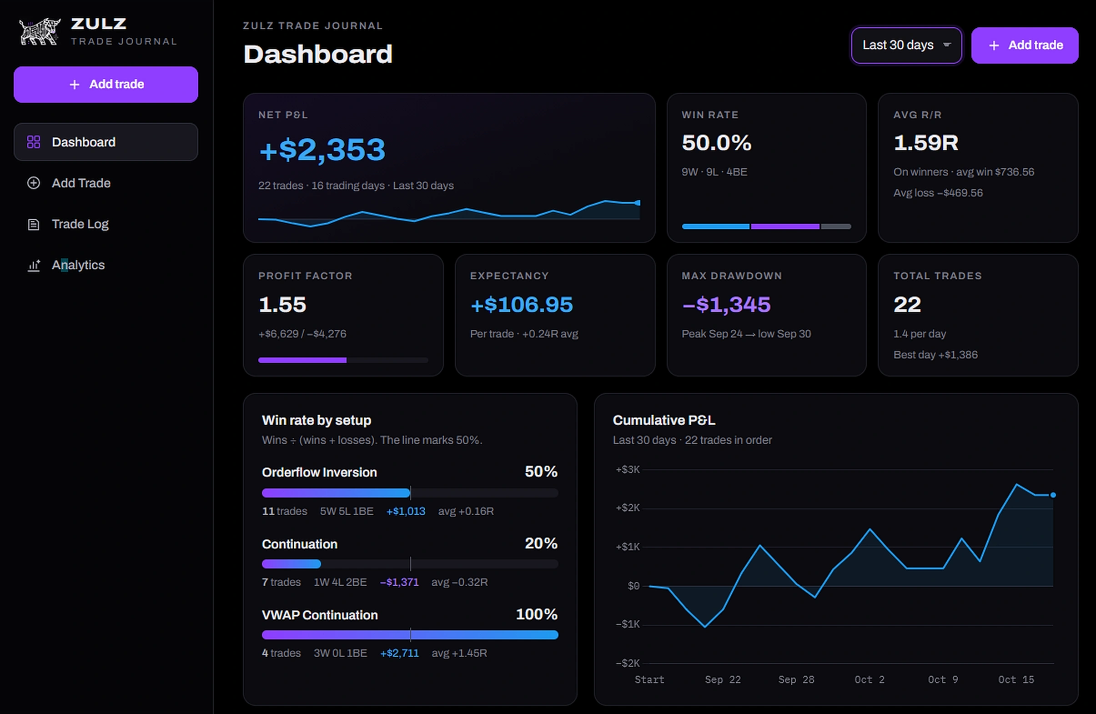
Task: Click the endpoint dot on Cumulative P&L chart
Action: (1053, 495)
